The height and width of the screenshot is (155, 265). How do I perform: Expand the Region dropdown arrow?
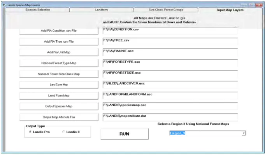coord(244,133)
